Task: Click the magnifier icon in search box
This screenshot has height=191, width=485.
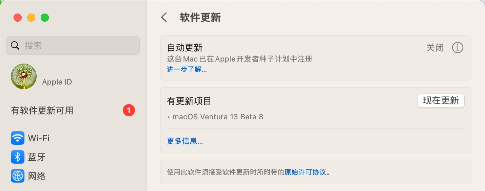Action: [15, 46]
